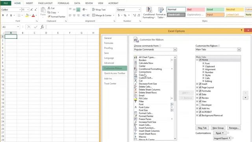The width and height of the screenshot is (252, 142).
Task: Open the Advanced options category
Action: [109, 63]
